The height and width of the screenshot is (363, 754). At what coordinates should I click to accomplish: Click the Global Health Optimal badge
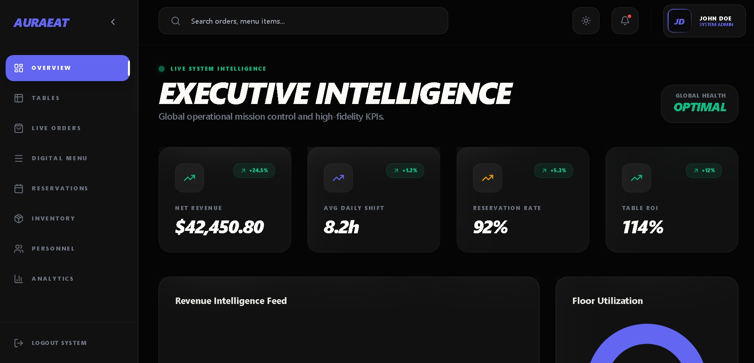[x=700, y=104]
